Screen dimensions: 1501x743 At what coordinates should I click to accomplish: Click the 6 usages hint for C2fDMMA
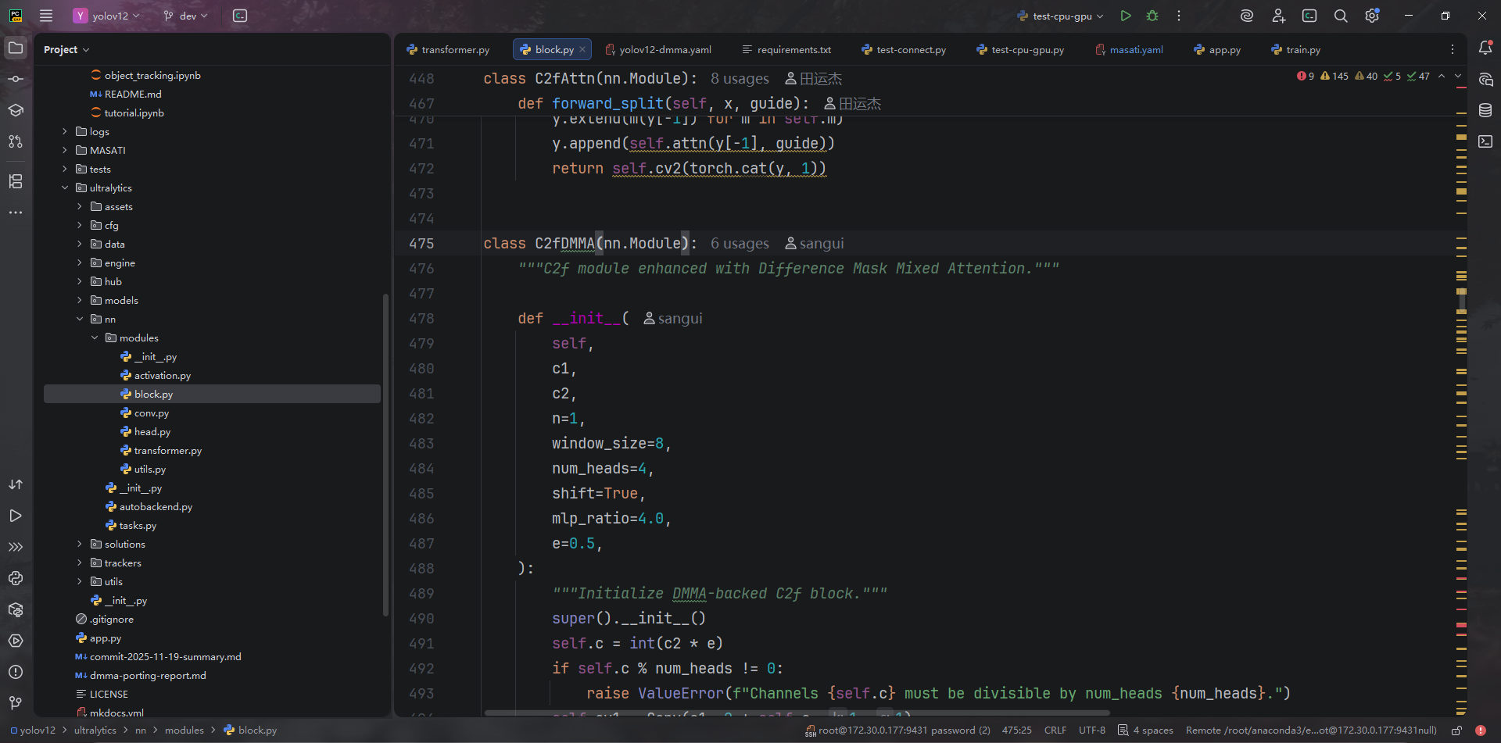coord(739,244)
